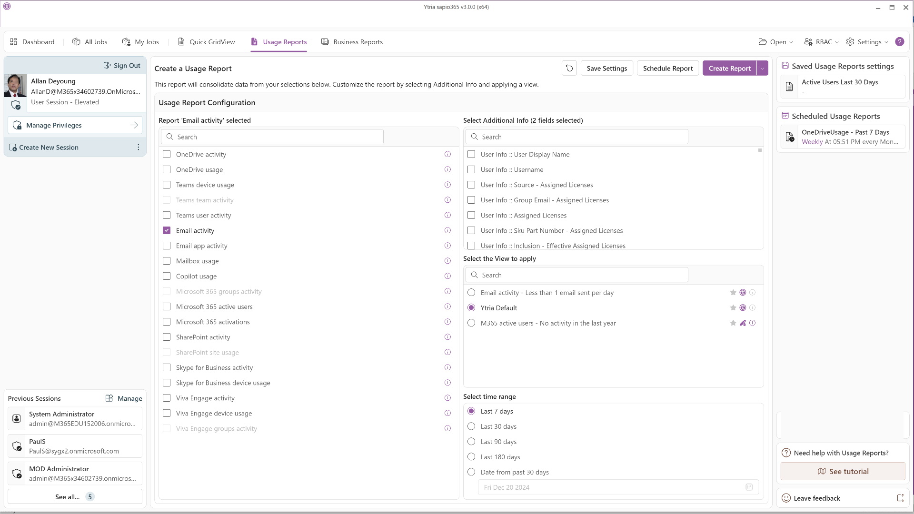Click the Leave feedback external link icon
The image size is (914, 514).
coord(900,498)
